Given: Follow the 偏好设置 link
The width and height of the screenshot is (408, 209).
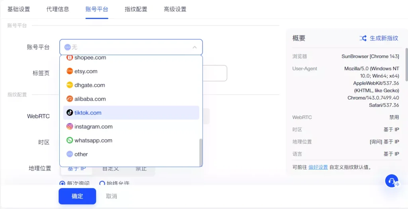Looking at the screenshot, I should (x=318, y=167).
